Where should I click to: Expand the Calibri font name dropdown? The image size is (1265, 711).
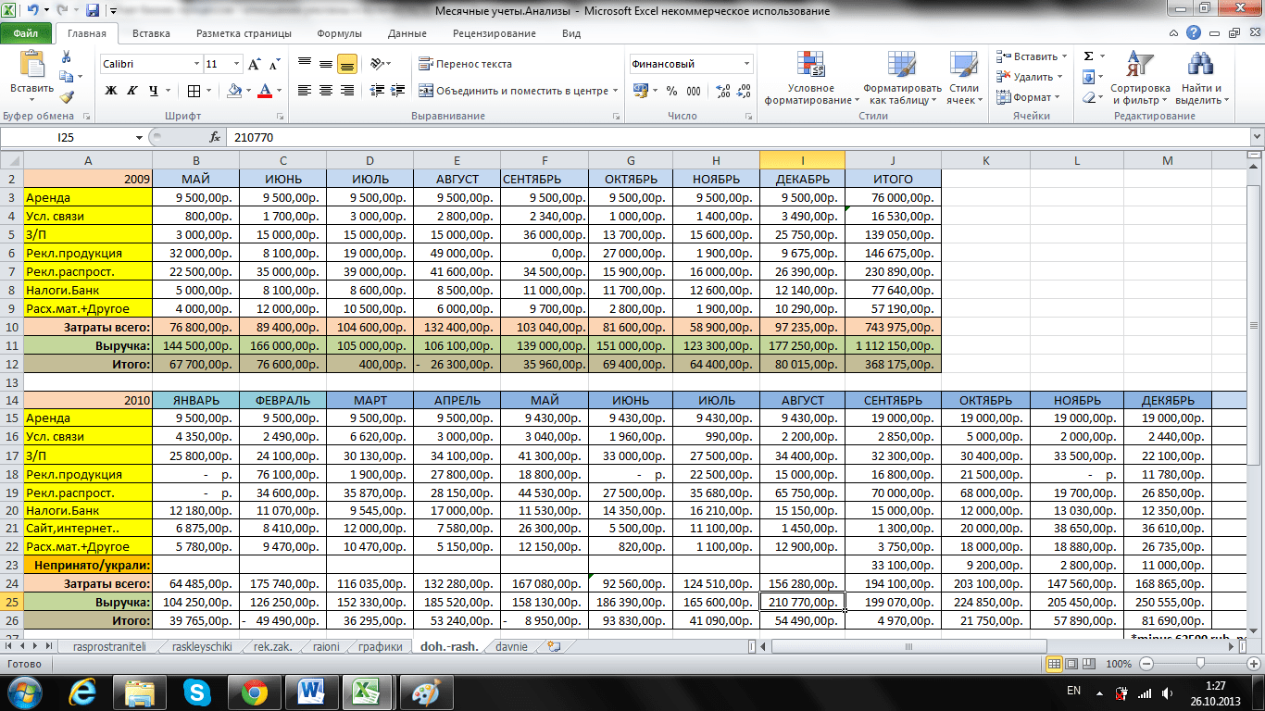[x=196, y=65]
